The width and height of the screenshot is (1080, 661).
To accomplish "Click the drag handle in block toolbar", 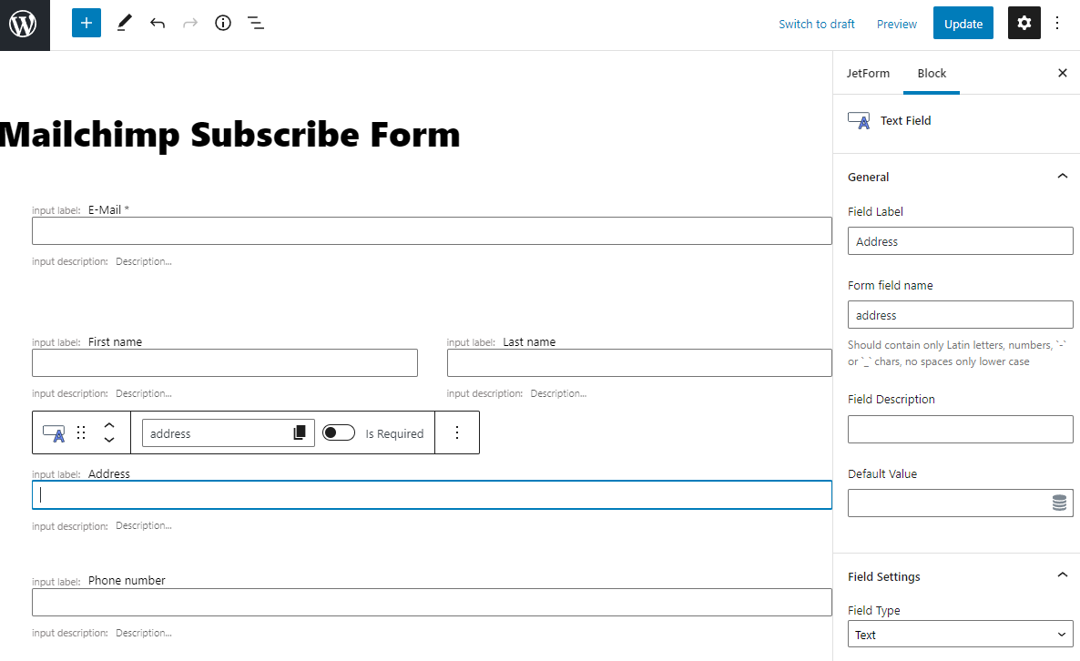I will (81, 433).
